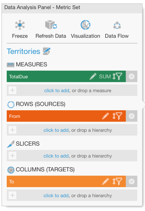
Task: Open the Data Flow icon
Action: 117,25
